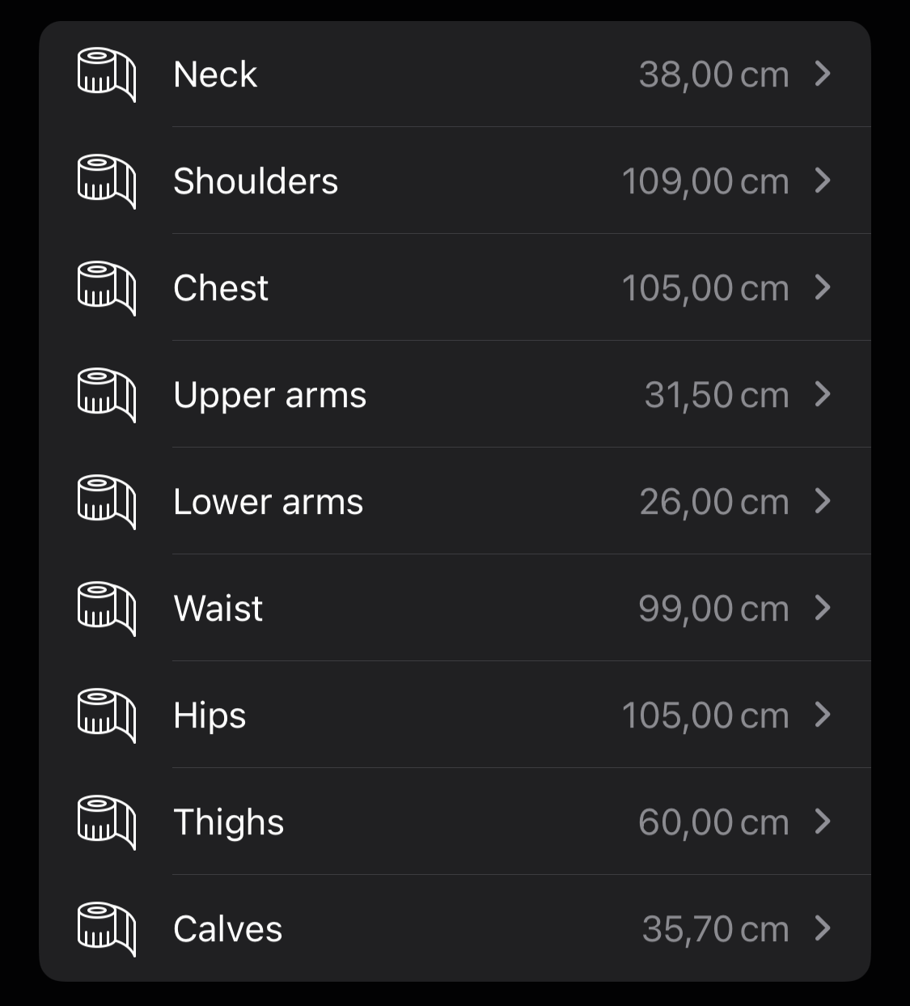Screen dimensions: 910x1006
Task: Click the tape measure icon beside Chest
Action: pyautogui.click(x=106, y=288)
